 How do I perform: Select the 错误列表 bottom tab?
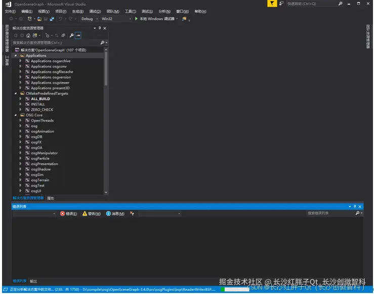20,281
